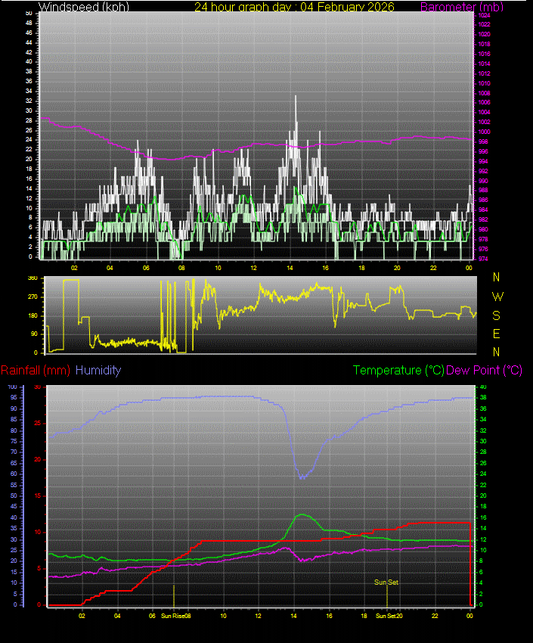Select the "S" compass direction letter
The image size is (533, 643).
point(497,315)
